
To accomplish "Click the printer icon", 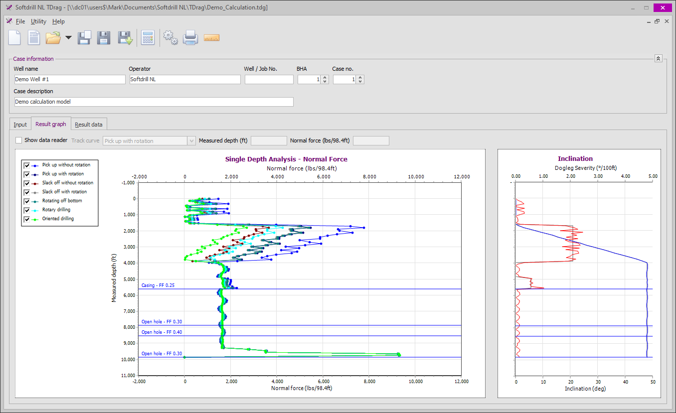I will (x=191, y=38).
